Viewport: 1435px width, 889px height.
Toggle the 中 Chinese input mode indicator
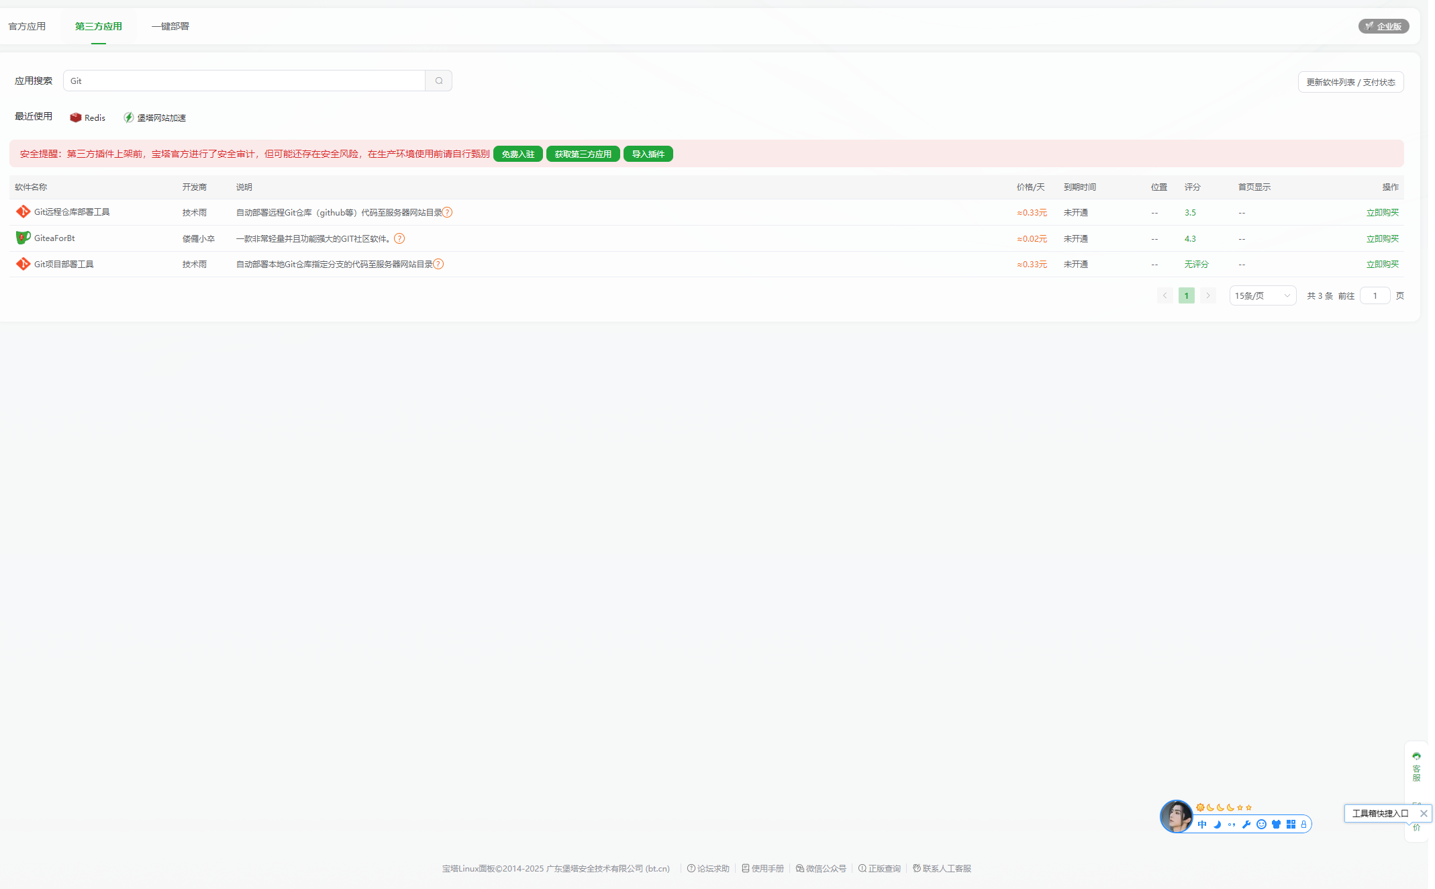(x=1202, y=825)
